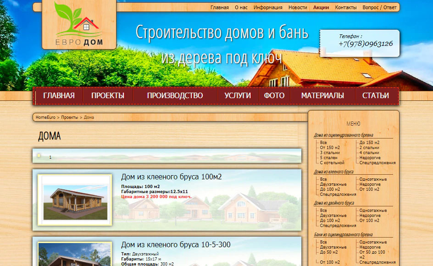The width and height of the screenshot is (433, 266).
Task: Select 5 спален filter
Action: pyautogui.click(x=328, y=158)
